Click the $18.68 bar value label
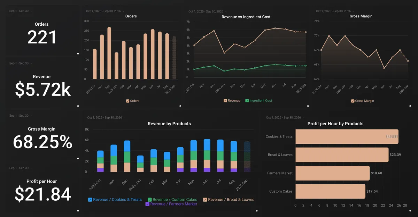Screen dimensions: 418x217 (377, 173)
